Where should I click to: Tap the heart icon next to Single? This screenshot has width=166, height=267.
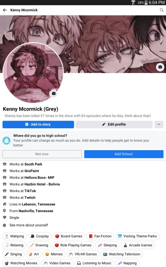[4, 217]
